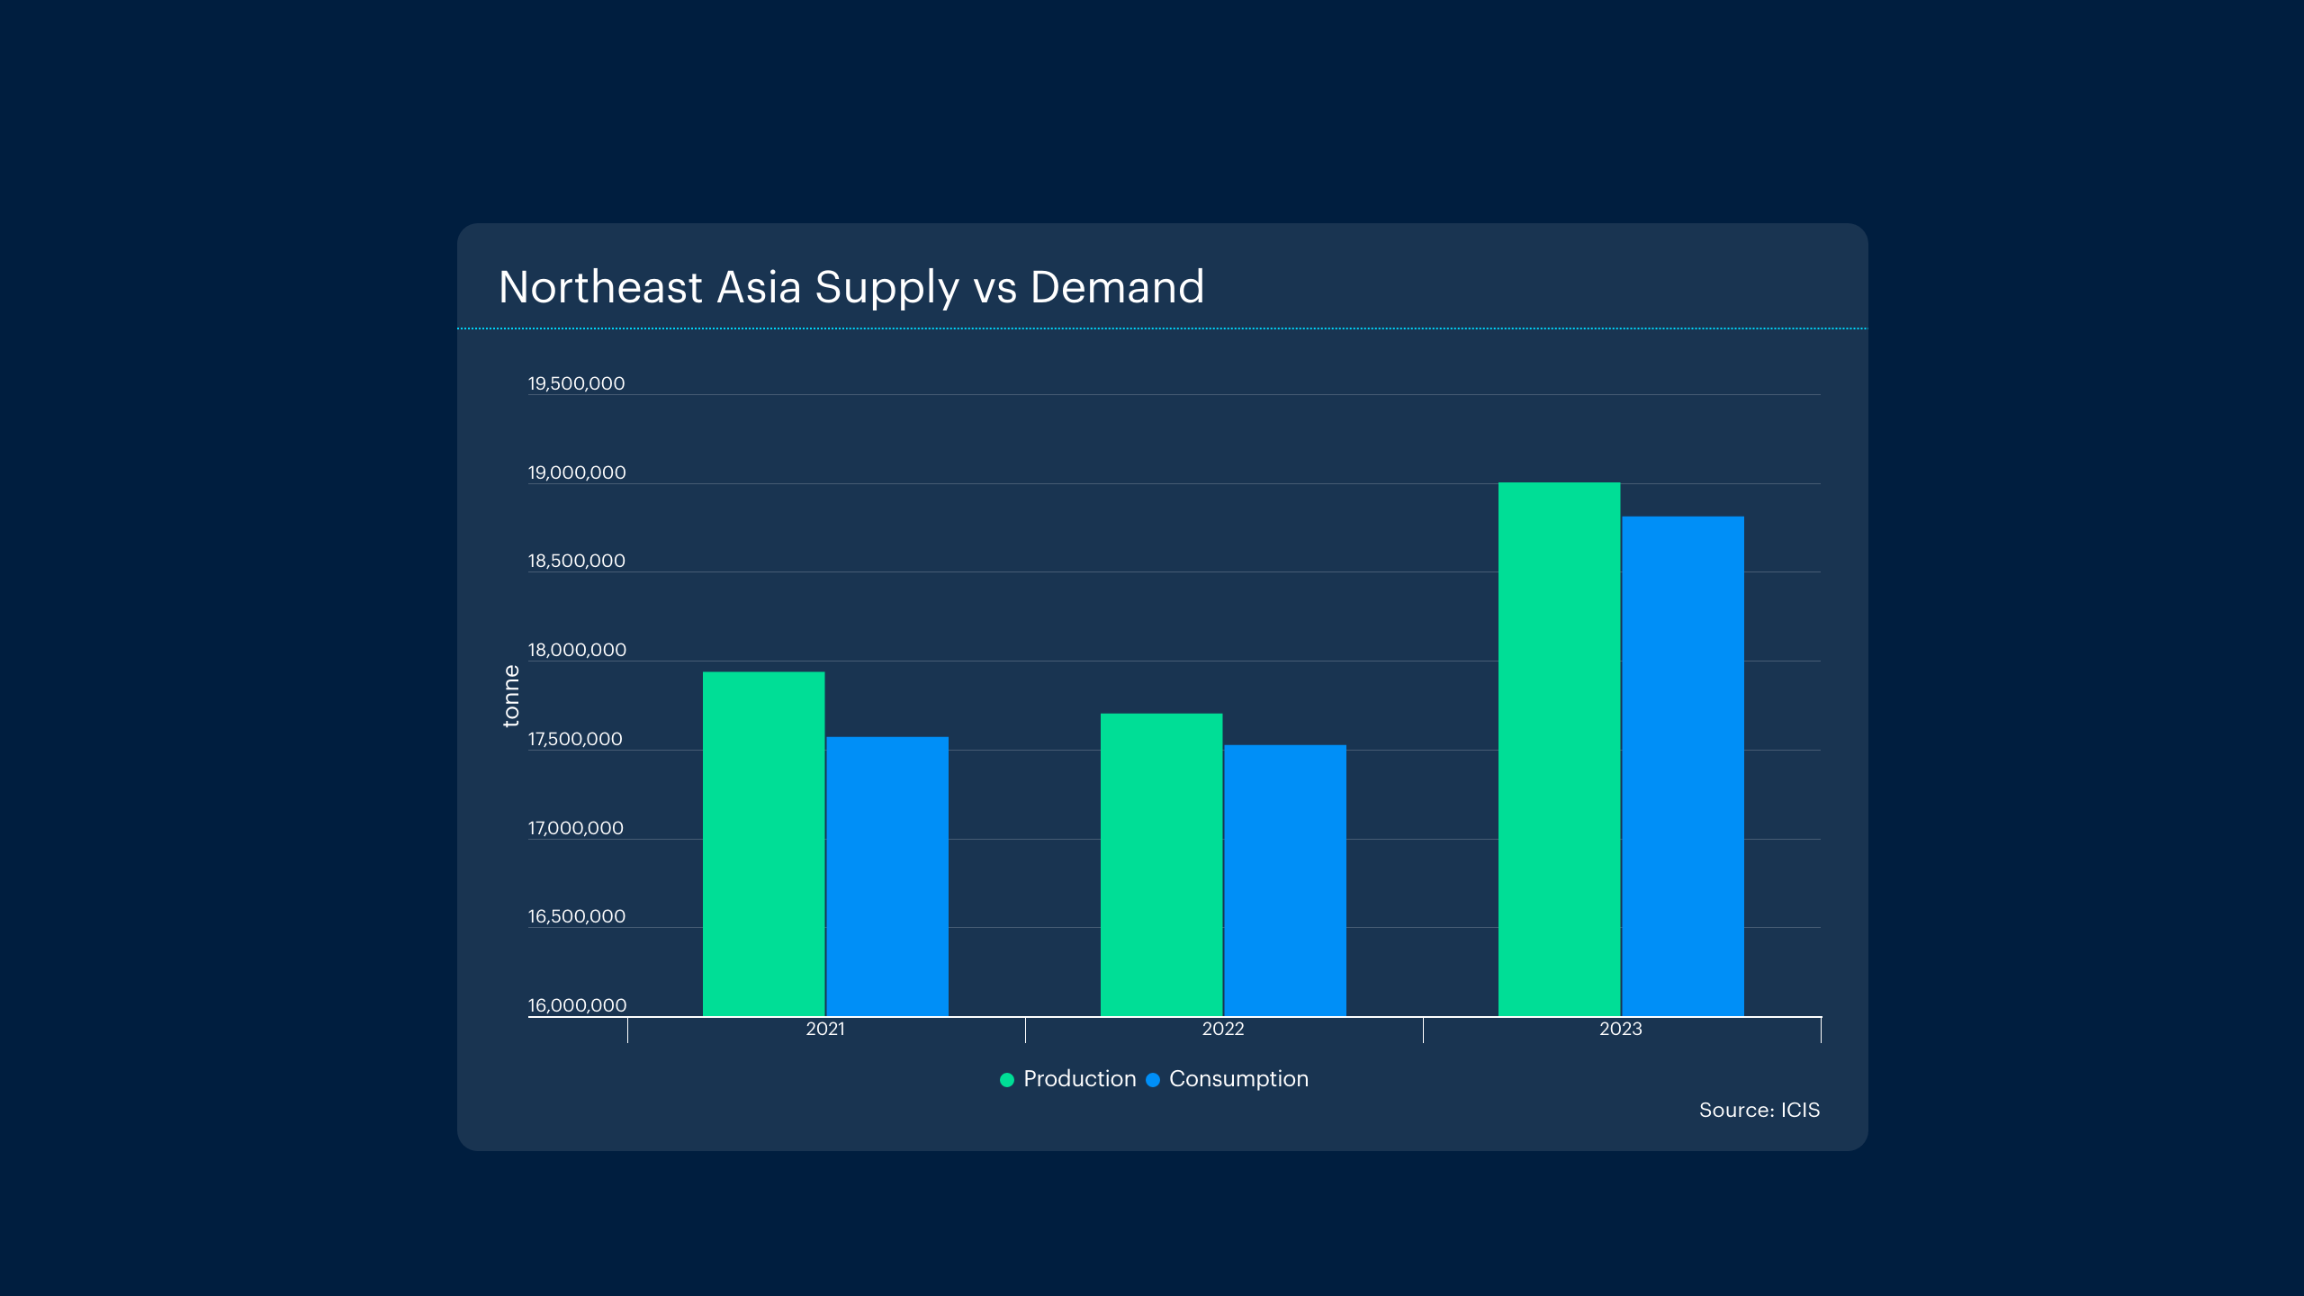The width and height of the screenshot is (2304, 1296).
Task: Click the 2023 x-axis label
Action: [1620, 1029]
